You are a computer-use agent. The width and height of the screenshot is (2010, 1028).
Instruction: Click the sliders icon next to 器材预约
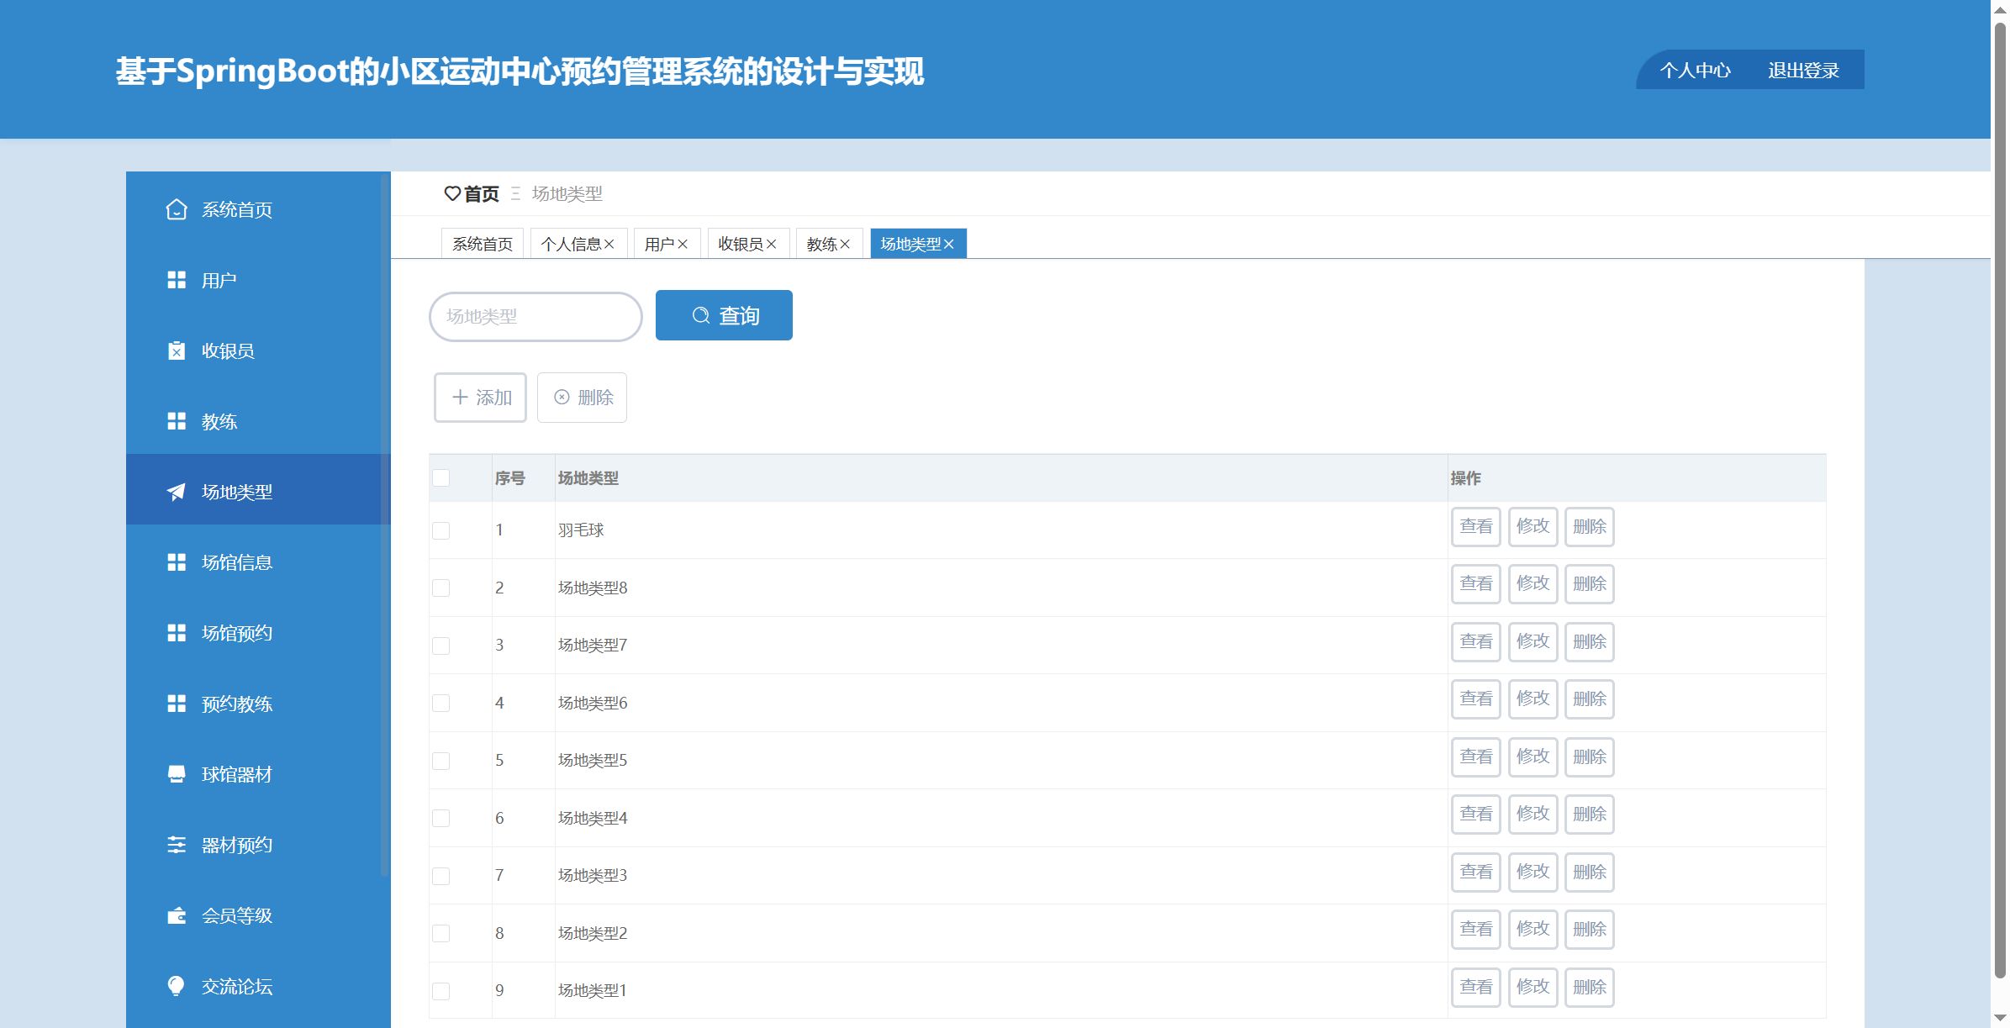pos(177,845)
